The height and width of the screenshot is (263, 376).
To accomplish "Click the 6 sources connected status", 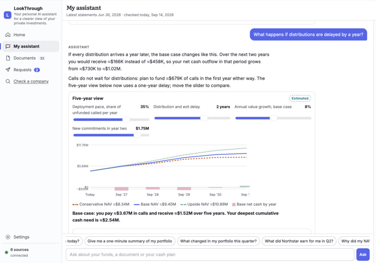I will coord(19,252).
